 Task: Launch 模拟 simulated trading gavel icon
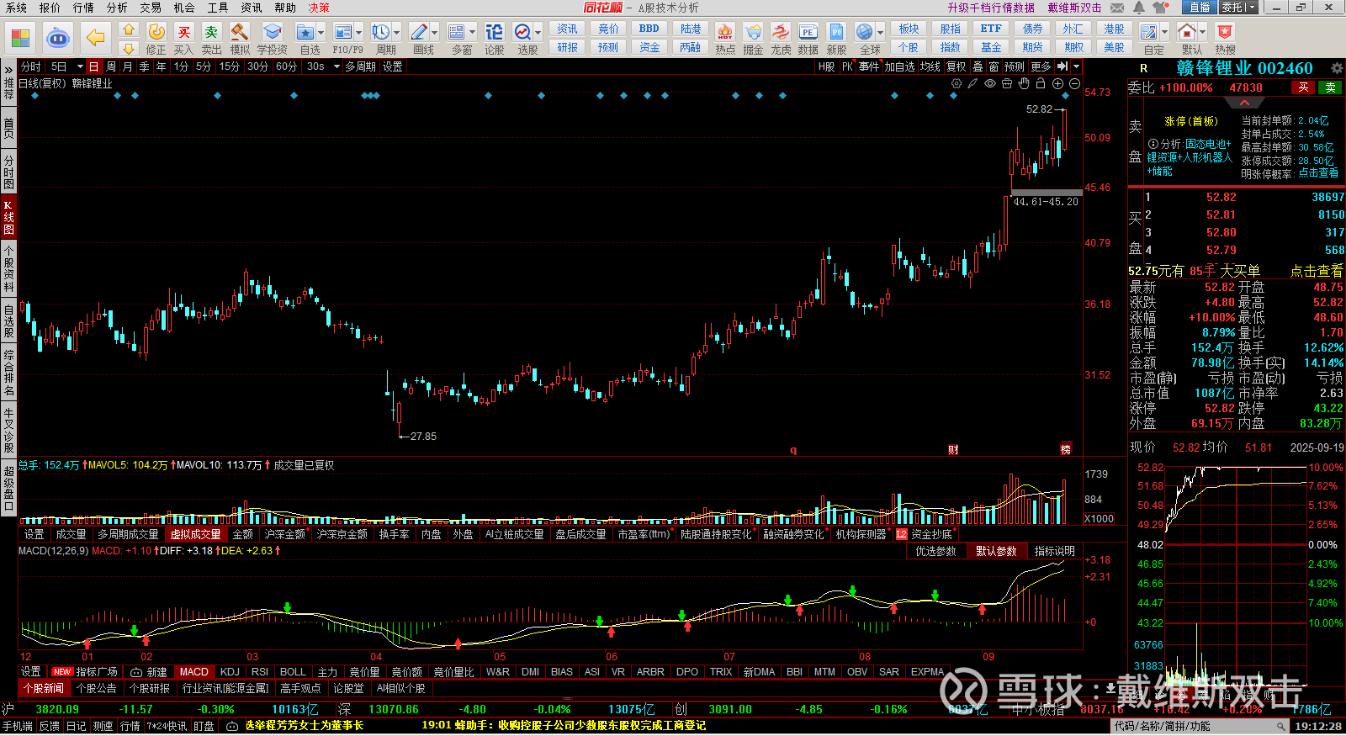(240, 32)
